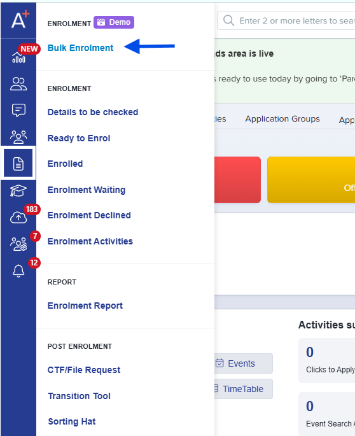This screenshot has height=436, width=355.
Task: Select Enrolment Waiting link
Action: (x=87, y=190)
